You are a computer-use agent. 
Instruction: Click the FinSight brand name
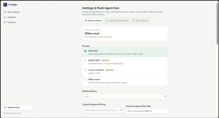[13, 5]
